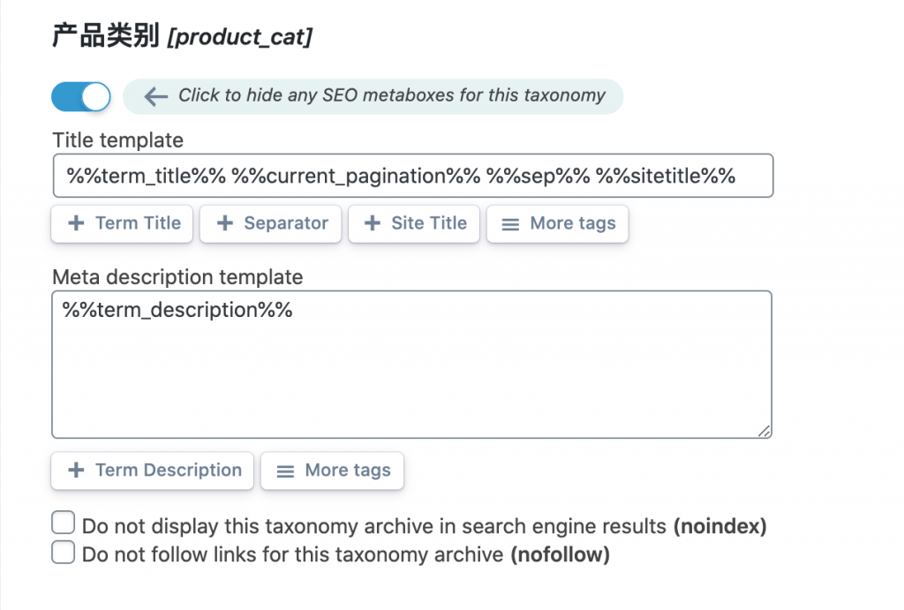Click the %%term_description%% text in the textarea
The image size is (904, 610).
coord(177,310)
